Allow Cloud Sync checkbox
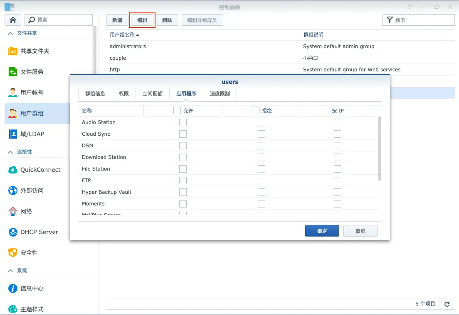The height and width of the screenshot is (315, 459). (x=183, y=134)
